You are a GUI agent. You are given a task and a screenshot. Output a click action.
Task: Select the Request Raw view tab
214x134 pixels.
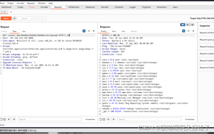[x=15, y=31]
